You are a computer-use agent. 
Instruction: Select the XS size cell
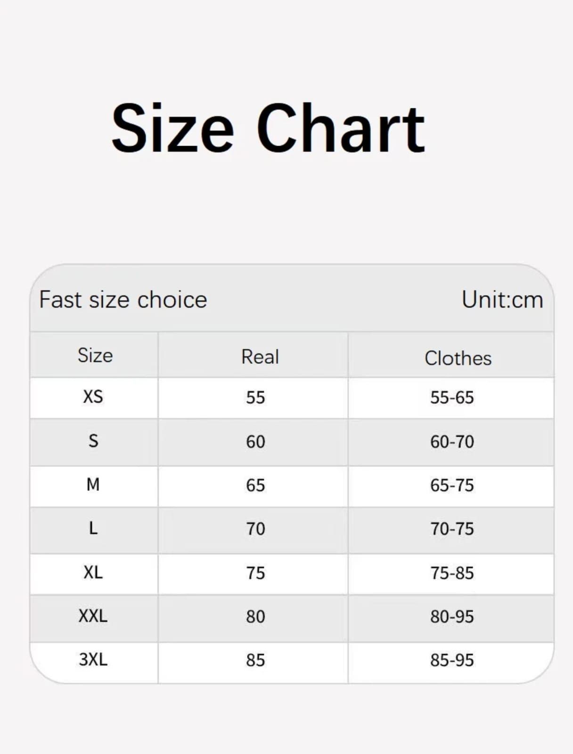pos(93,397)
